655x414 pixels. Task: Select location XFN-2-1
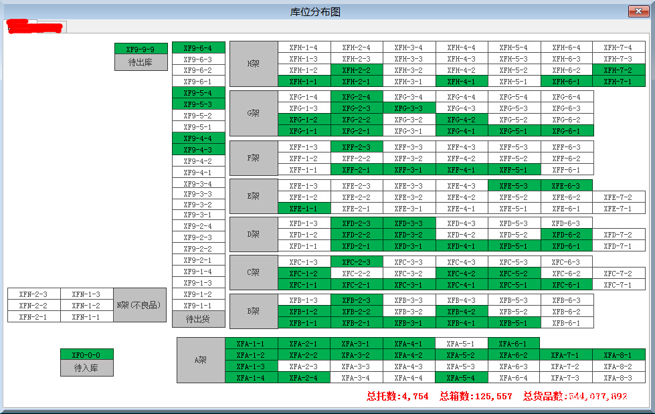coord(34,317)
